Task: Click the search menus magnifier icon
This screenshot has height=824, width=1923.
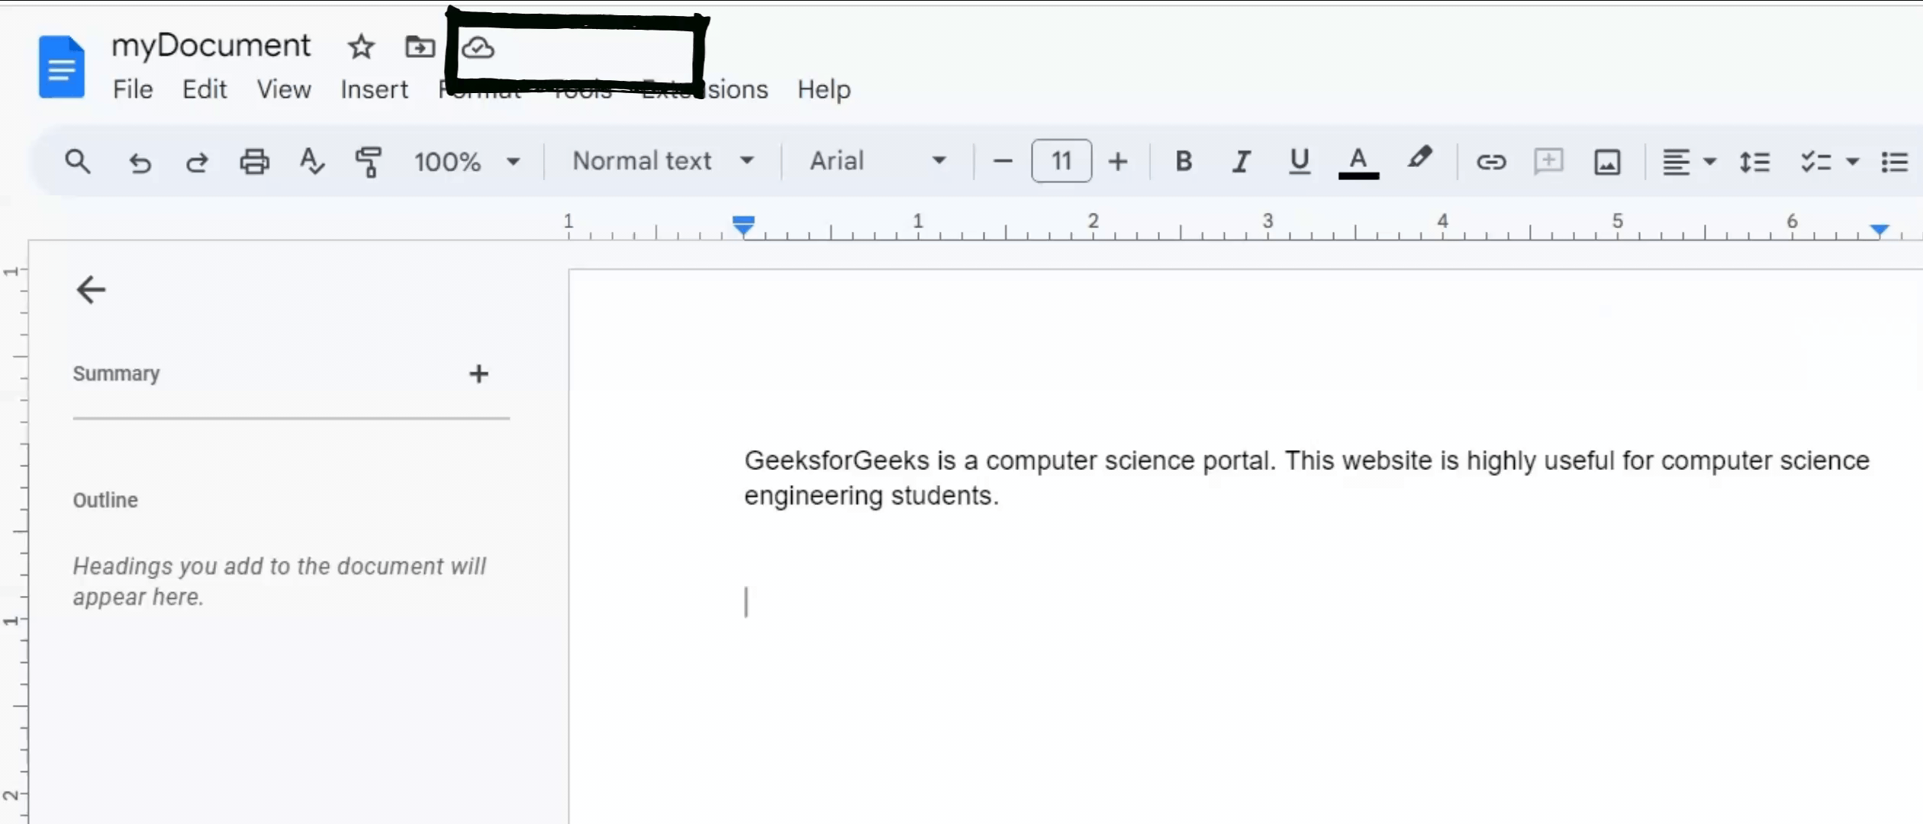Action: point(78,162)
